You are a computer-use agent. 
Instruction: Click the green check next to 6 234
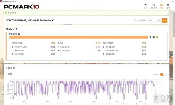point(157,37)
